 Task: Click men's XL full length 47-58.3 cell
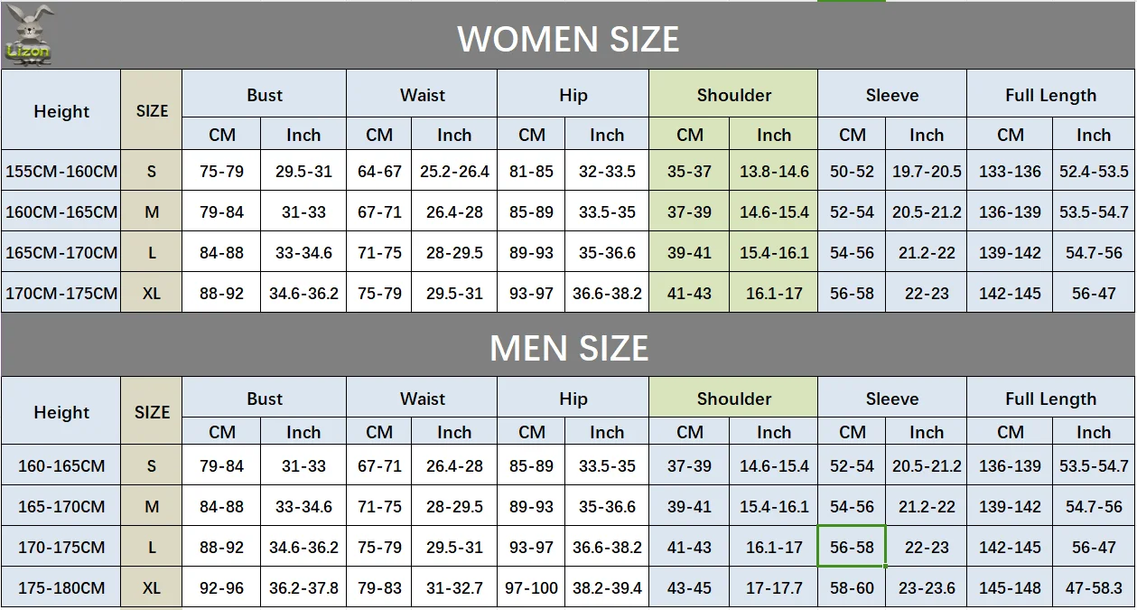pos(1094,587)
